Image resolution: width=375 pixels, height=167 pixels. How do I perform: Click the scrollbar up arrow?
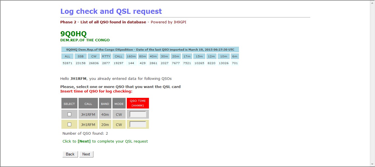click(x=372, y=3)
